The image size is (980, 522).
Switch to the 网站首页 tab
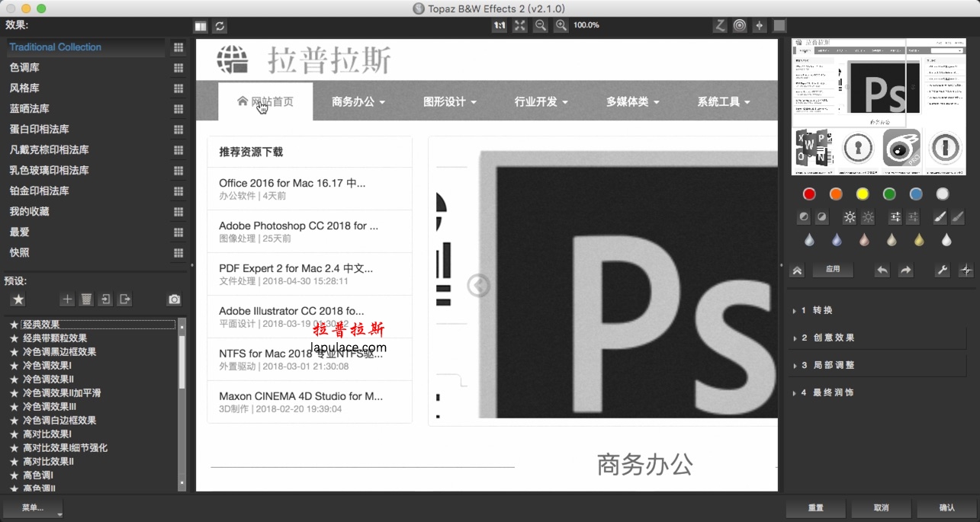coord(271,100)
